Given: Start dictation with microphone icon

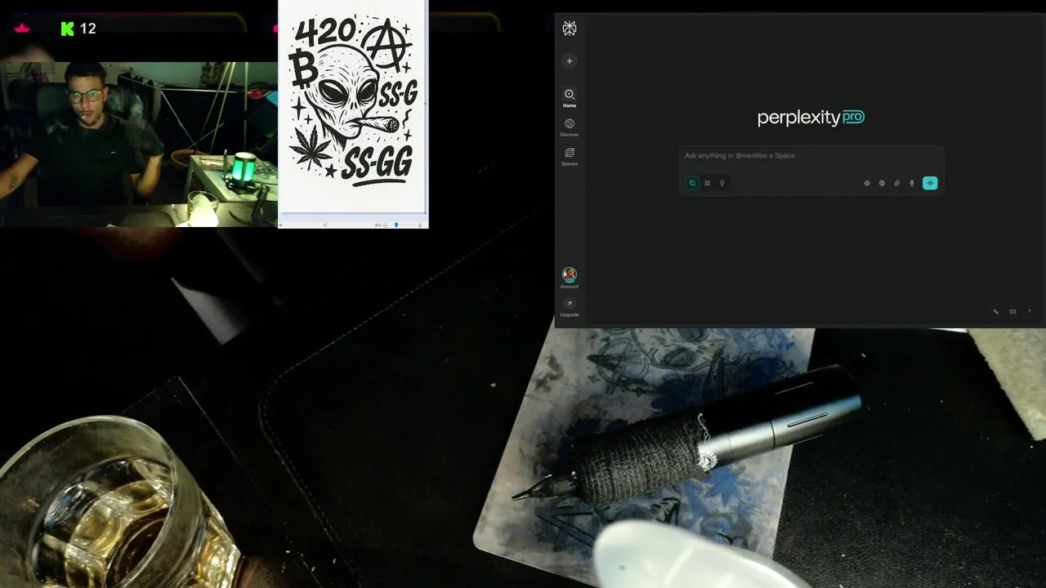Looking at the screenshot, I should 912,183.
